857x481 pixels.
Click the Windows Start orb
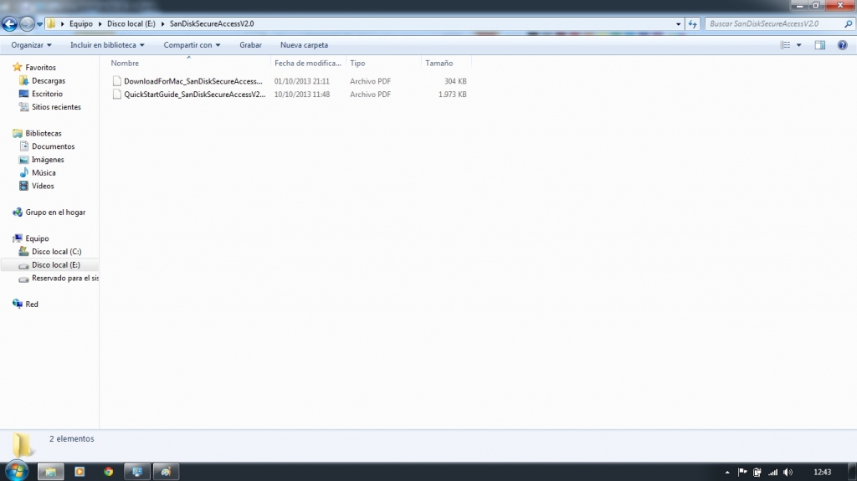(x=18, y=471)
